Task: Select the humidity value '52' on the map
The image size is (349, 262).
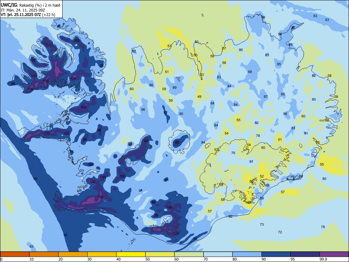Action: (x=262, y=176)
